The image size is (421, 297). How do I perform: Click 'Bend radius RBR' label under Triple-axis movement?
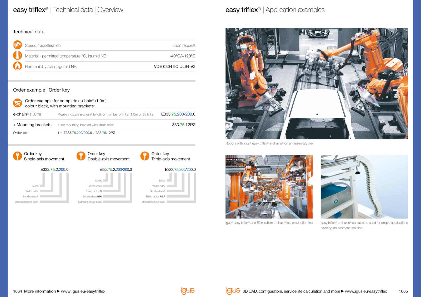click(x=156, y=196)
